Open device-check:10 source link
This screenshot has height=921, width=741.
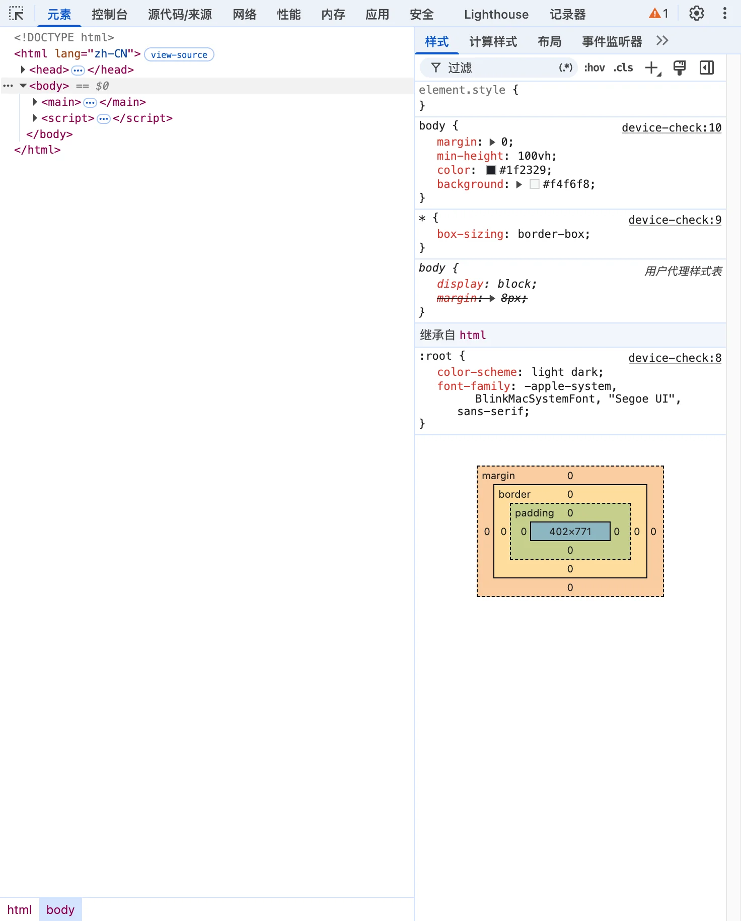click(x=672, y=128)
